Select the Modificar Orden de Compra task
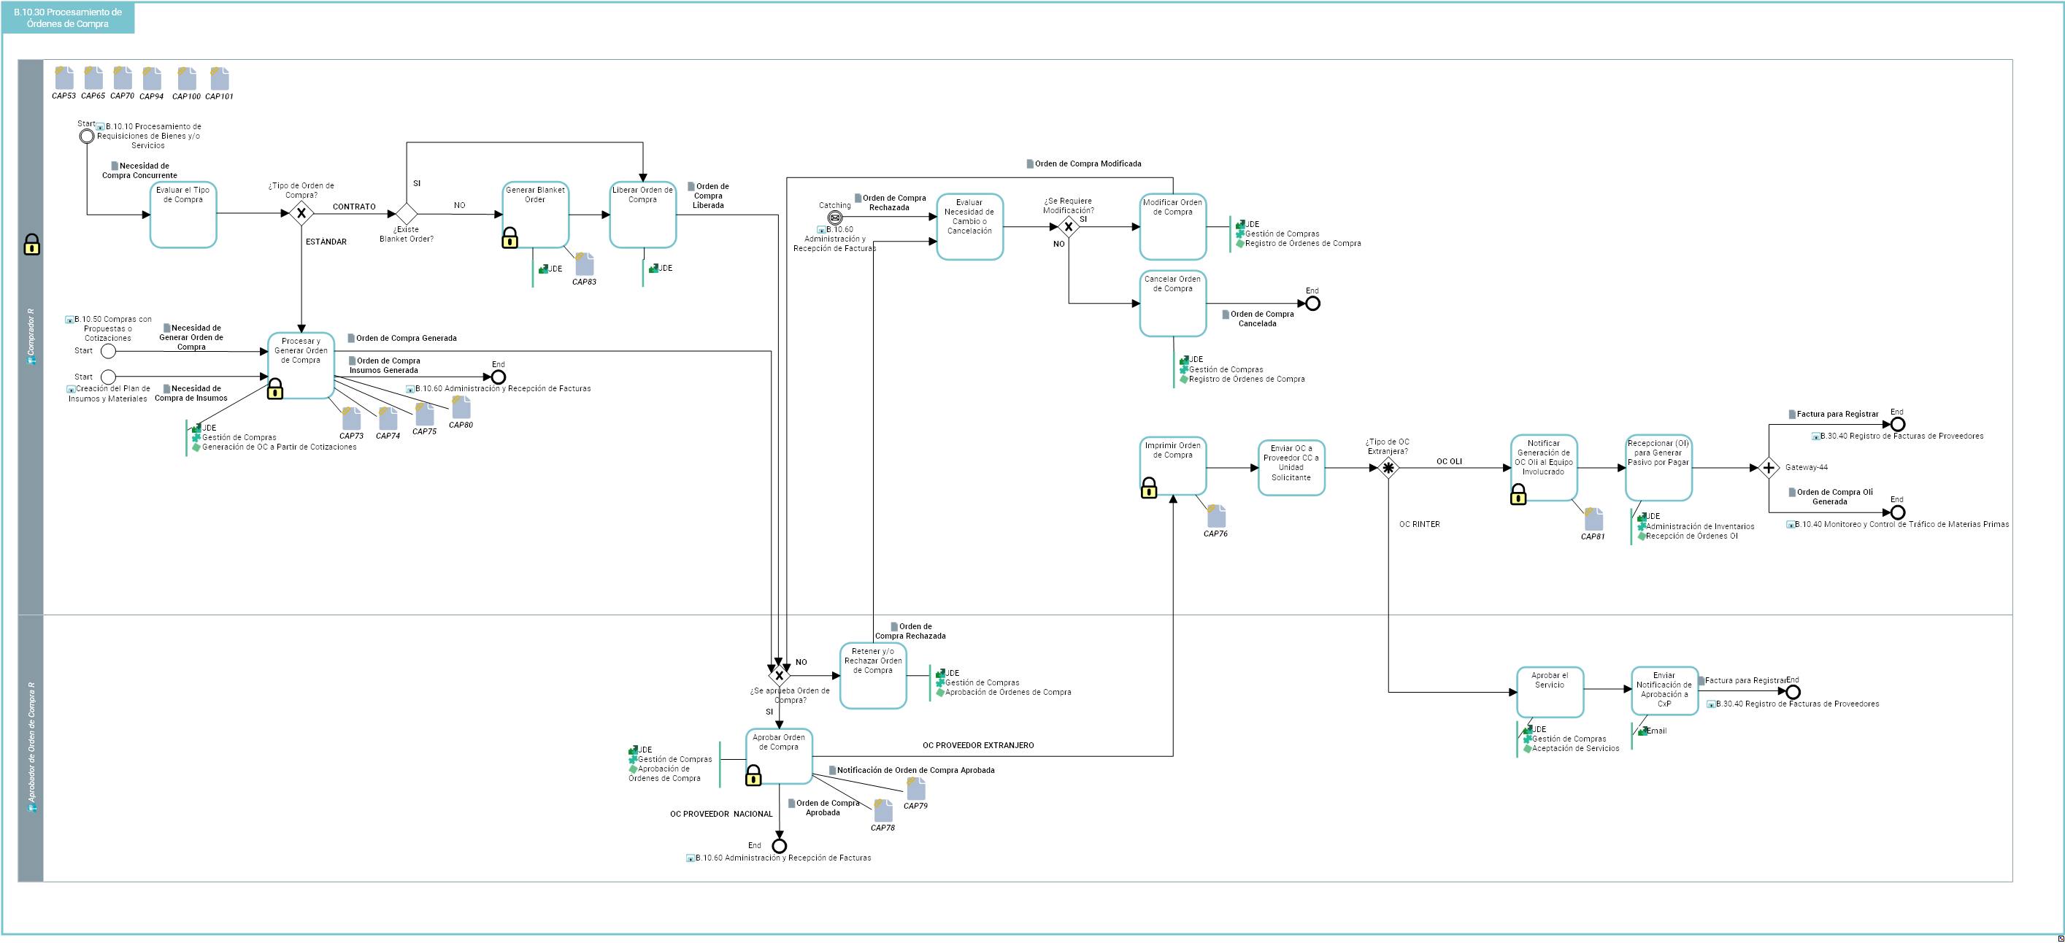 tap(1173, 227)
